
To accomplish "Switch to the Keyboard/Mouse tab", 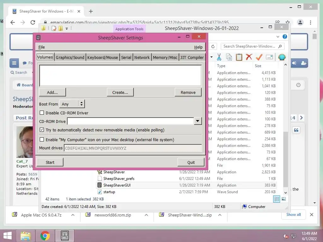I will (x=103, y=57).
